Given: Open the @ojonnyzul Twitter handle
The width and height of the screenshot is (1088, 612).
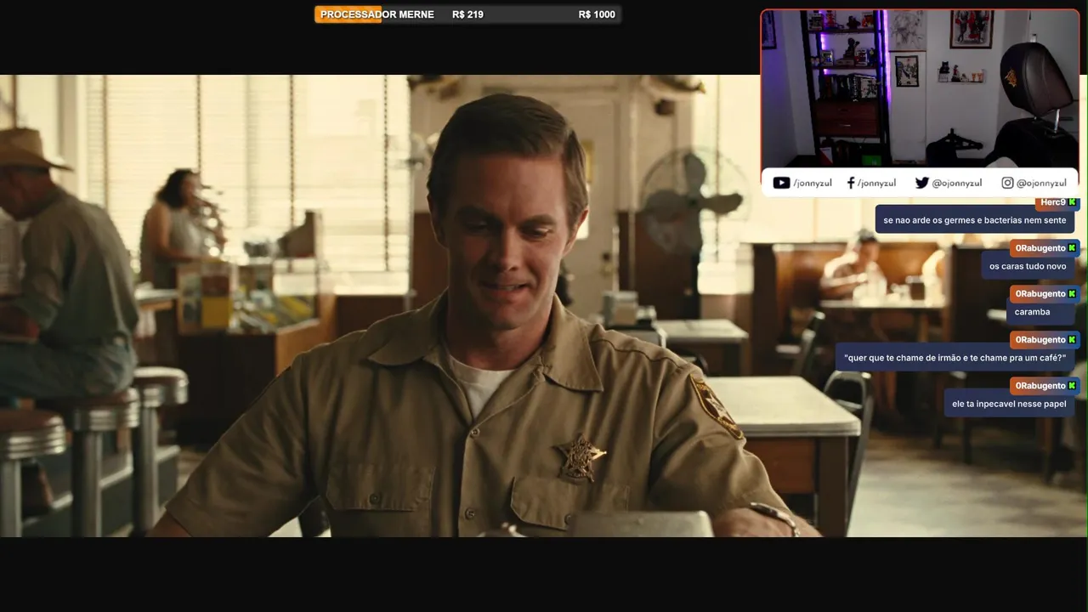Looking at the screenshot, I should [x=957, y=184].
